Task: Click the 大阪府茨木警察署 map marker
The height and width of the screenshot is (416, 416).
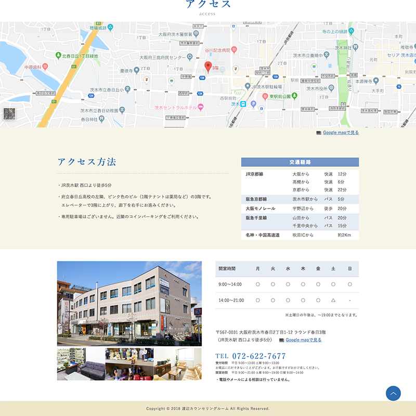Action: pyautogui.click(x=196, y=34)
